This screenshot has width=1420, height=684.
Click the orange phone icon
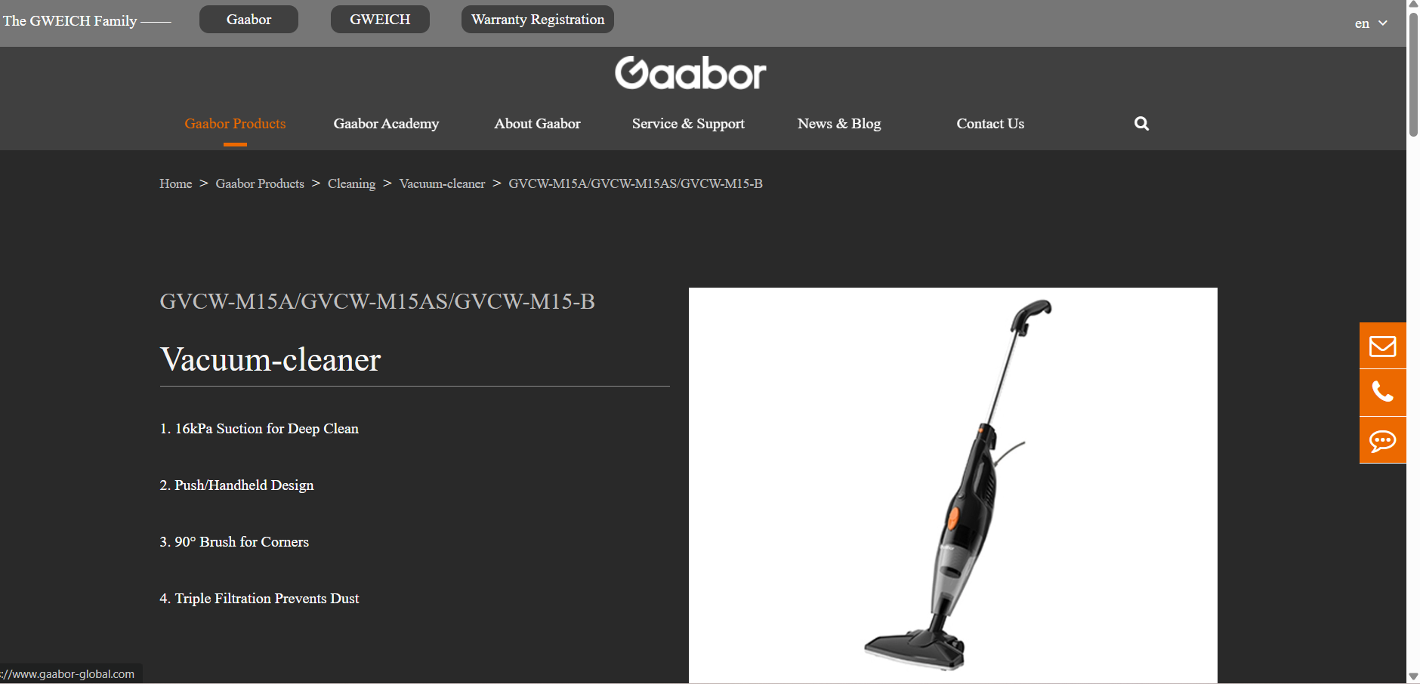click(x=1382, y=393)
